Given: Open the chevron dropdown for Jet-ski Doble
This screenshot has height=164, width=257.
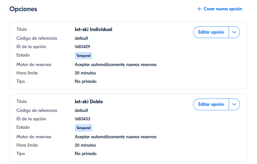Looking at the screenshot, I should pyautogui.click(x=235, y=104).
